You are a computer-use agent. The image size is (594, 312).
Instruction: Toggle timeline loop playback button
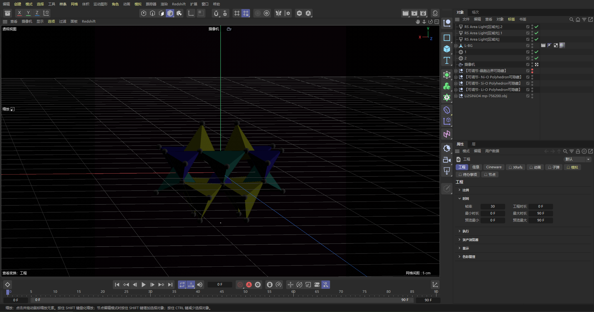182,285
